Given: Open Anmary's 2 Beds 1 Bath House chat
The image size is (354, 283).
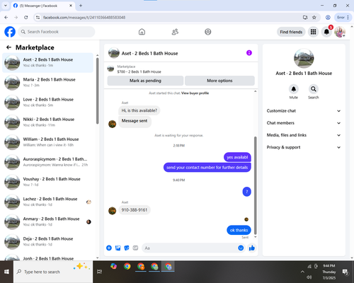Looking at the screenshot, I should pyautogui.click(x=48, y=221).
